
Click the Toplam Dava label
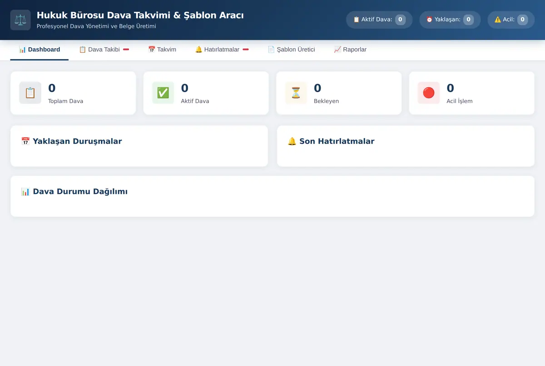click(65, 101)
